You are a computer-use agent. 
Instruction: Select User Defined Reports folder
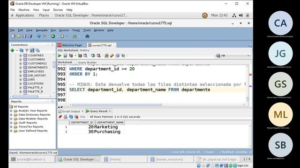(x=33, y=131)
